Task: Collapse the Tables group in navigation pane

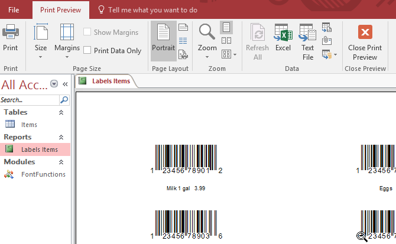Action: coord(60,112)
